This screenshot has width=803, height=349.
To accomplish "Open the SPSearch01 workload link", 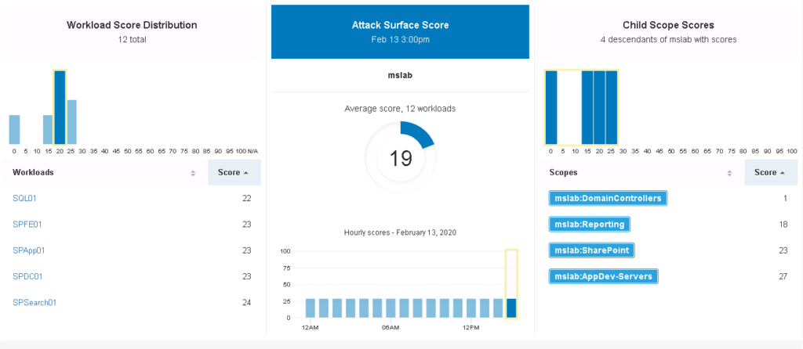I will pos(35,303).
